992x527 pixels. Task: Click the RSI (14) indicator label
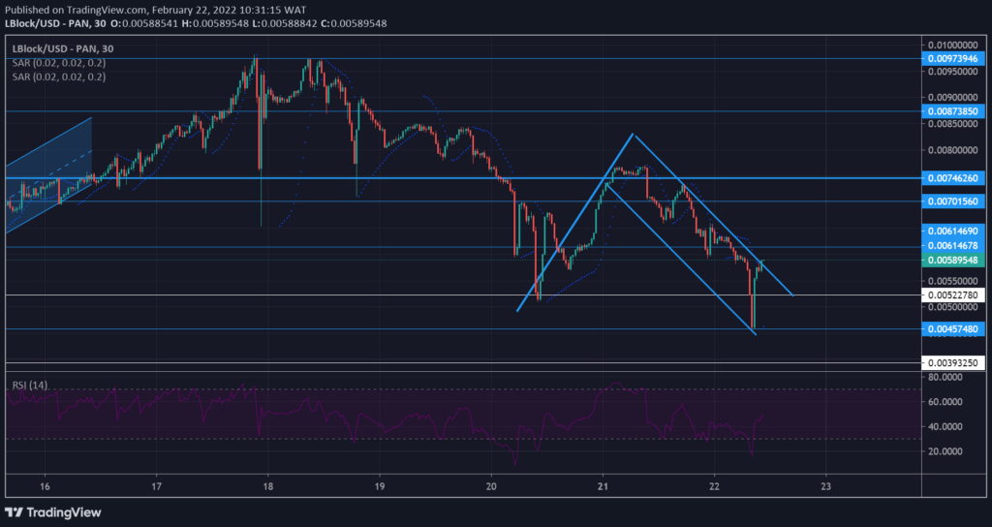click(x=29, y=386)
